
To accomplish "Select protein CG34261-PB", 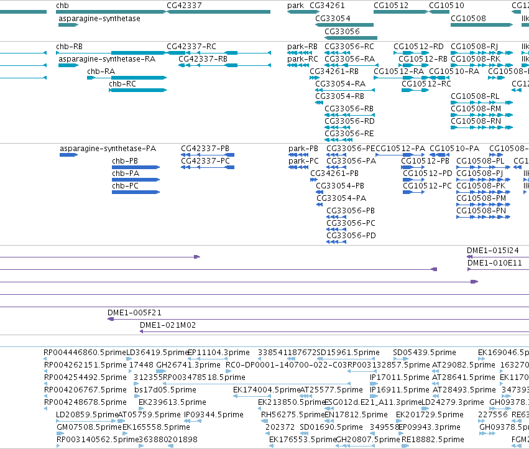I will [334, 174].
